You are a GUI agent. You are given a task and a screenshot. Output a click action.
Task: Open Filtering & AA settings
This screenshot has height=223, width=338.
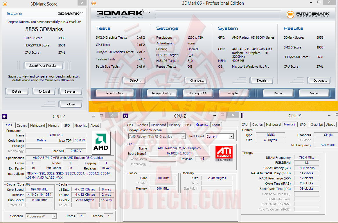(198, 93)
